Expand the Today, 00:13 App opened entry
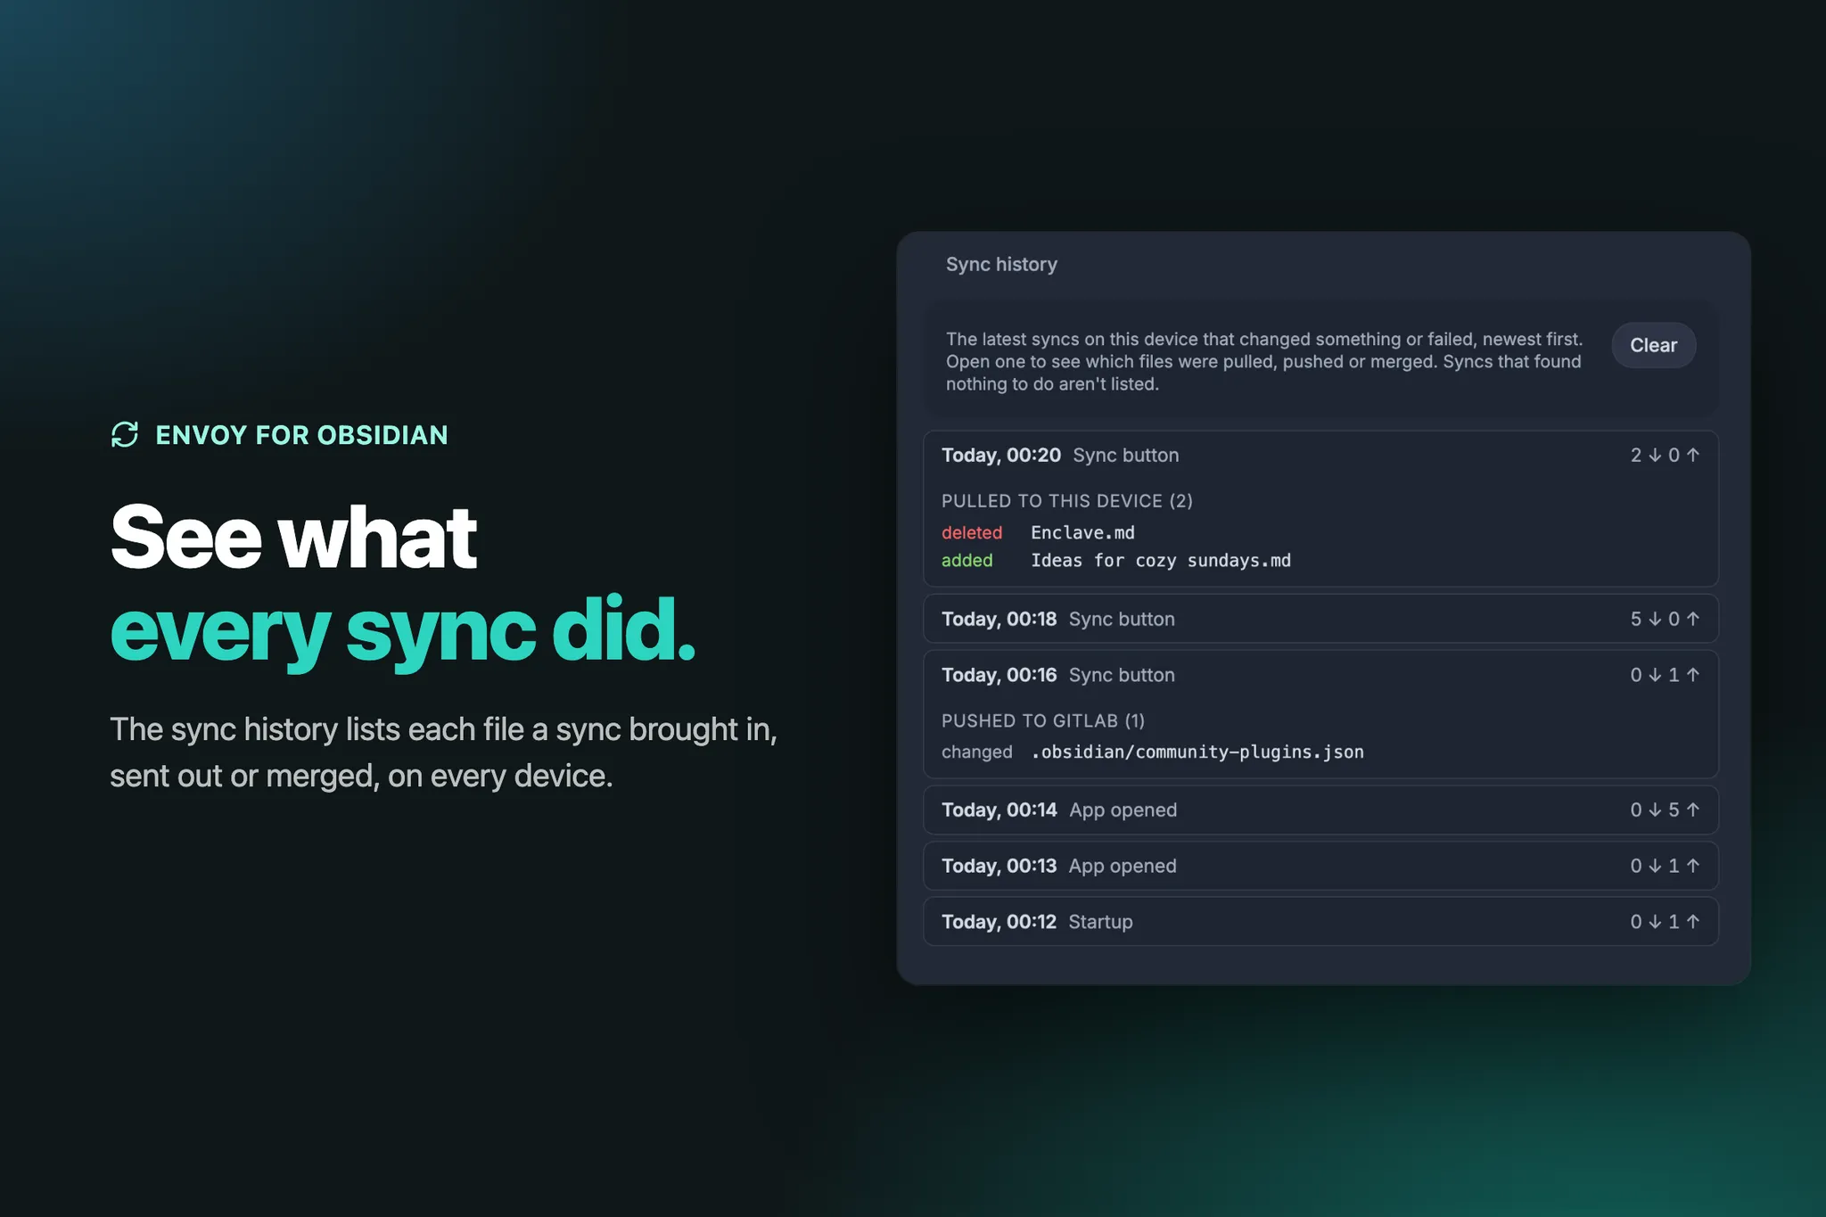The width and height of the screenshot is (1826, 1217). 1320,866
